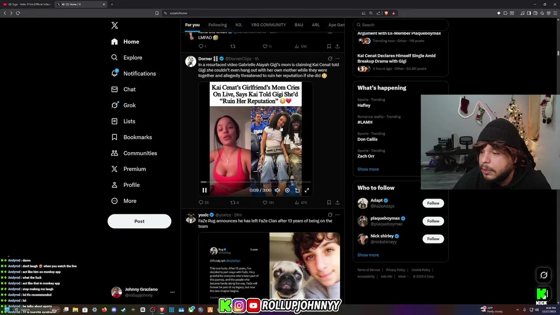Click the Search input field on X

coord(401,25)
